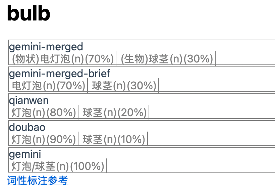The width and height of the screenshot is (275, 190).
Task: Click the 灯泡(n)(80%) entry under qianwen
Action: tap(44, 113)
